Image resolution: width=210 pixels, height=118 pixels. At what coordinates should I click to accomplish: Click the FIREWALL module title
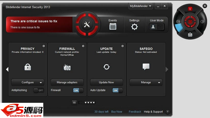click(67, 49)
